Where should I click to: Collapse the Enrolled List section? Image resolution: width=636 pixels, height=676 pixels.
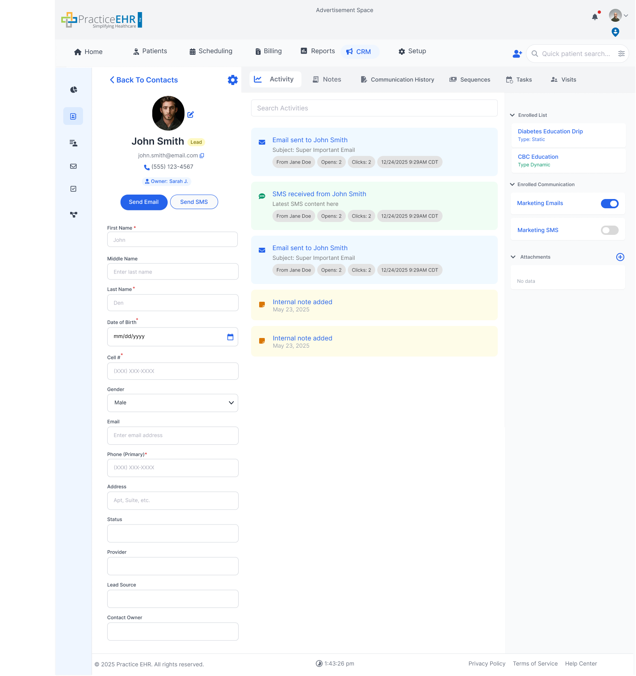[x=512, y=115]
